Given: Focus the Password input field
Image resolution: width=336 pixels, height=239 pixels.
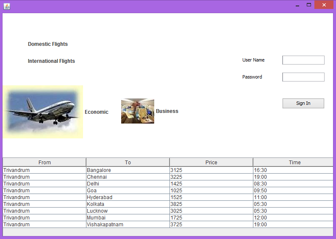Looking at the screenshot, I should 303,77.
